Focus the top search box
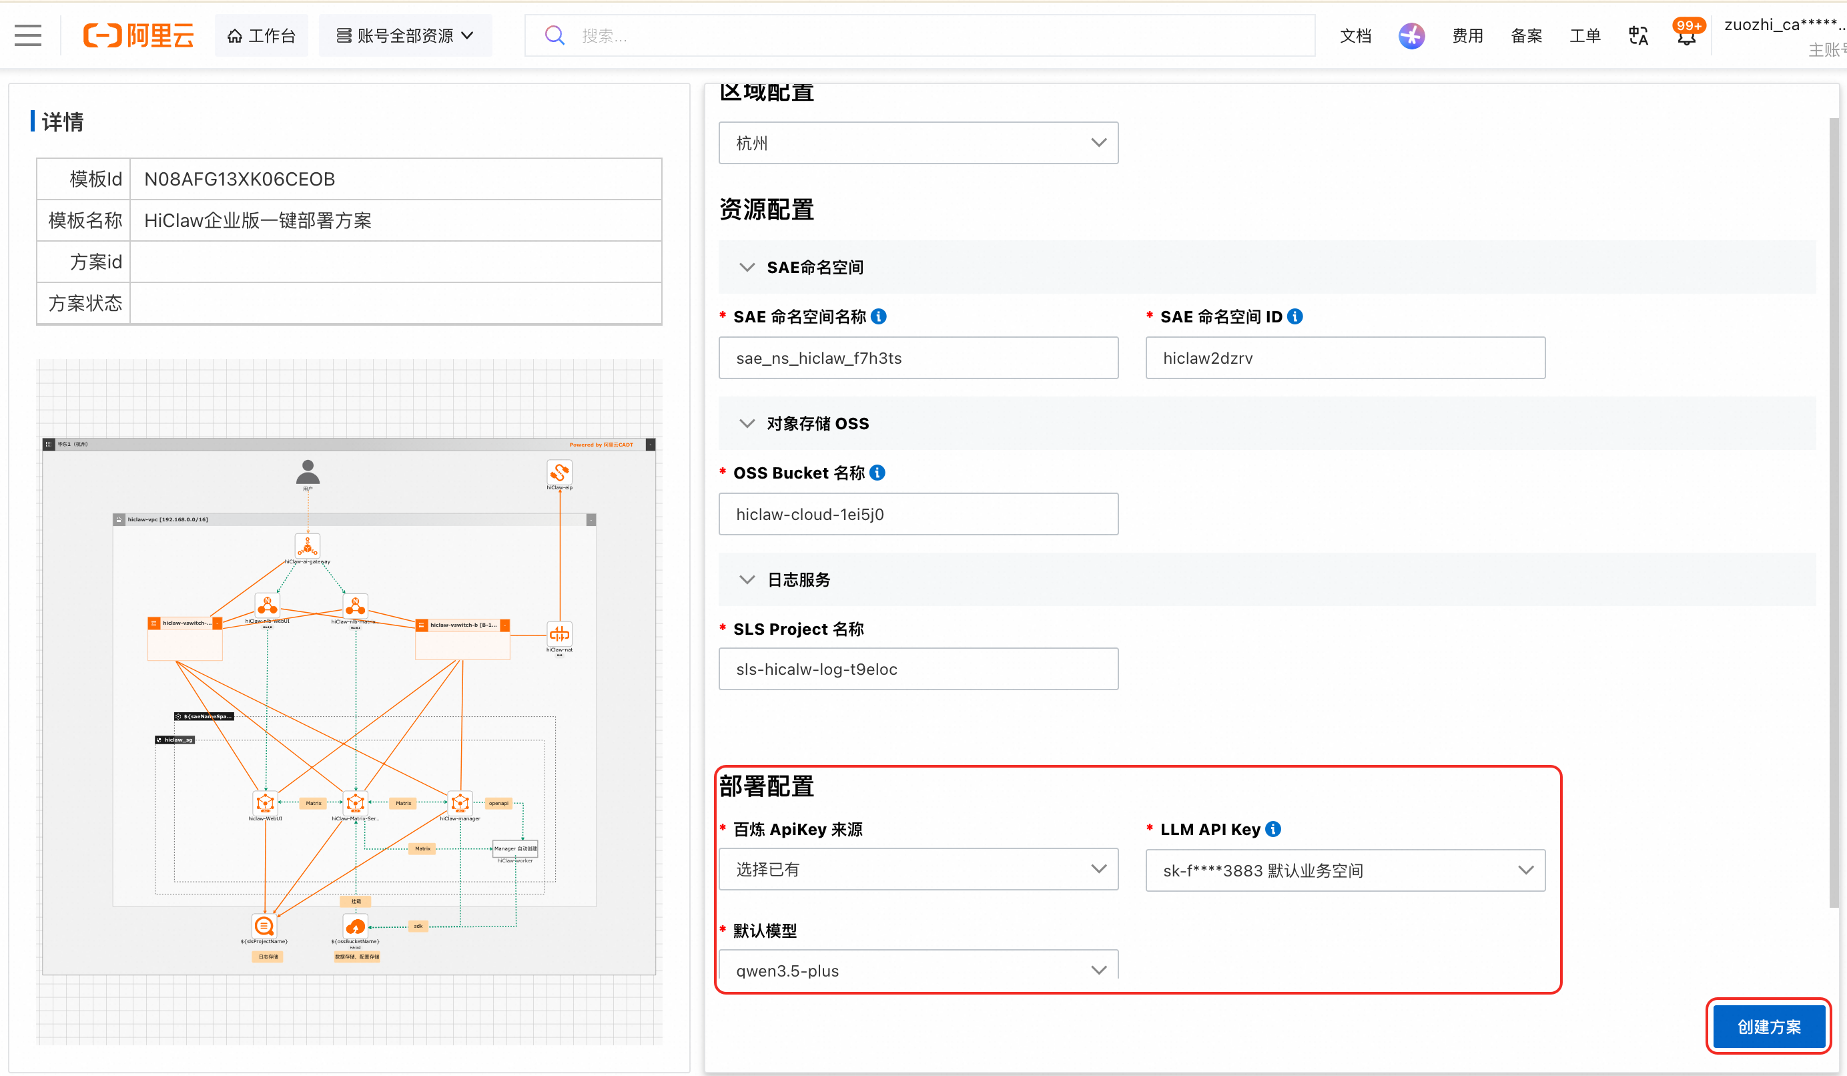Image resolution: width=1847 pixels, height=1076 pixels. pos(920,35)
